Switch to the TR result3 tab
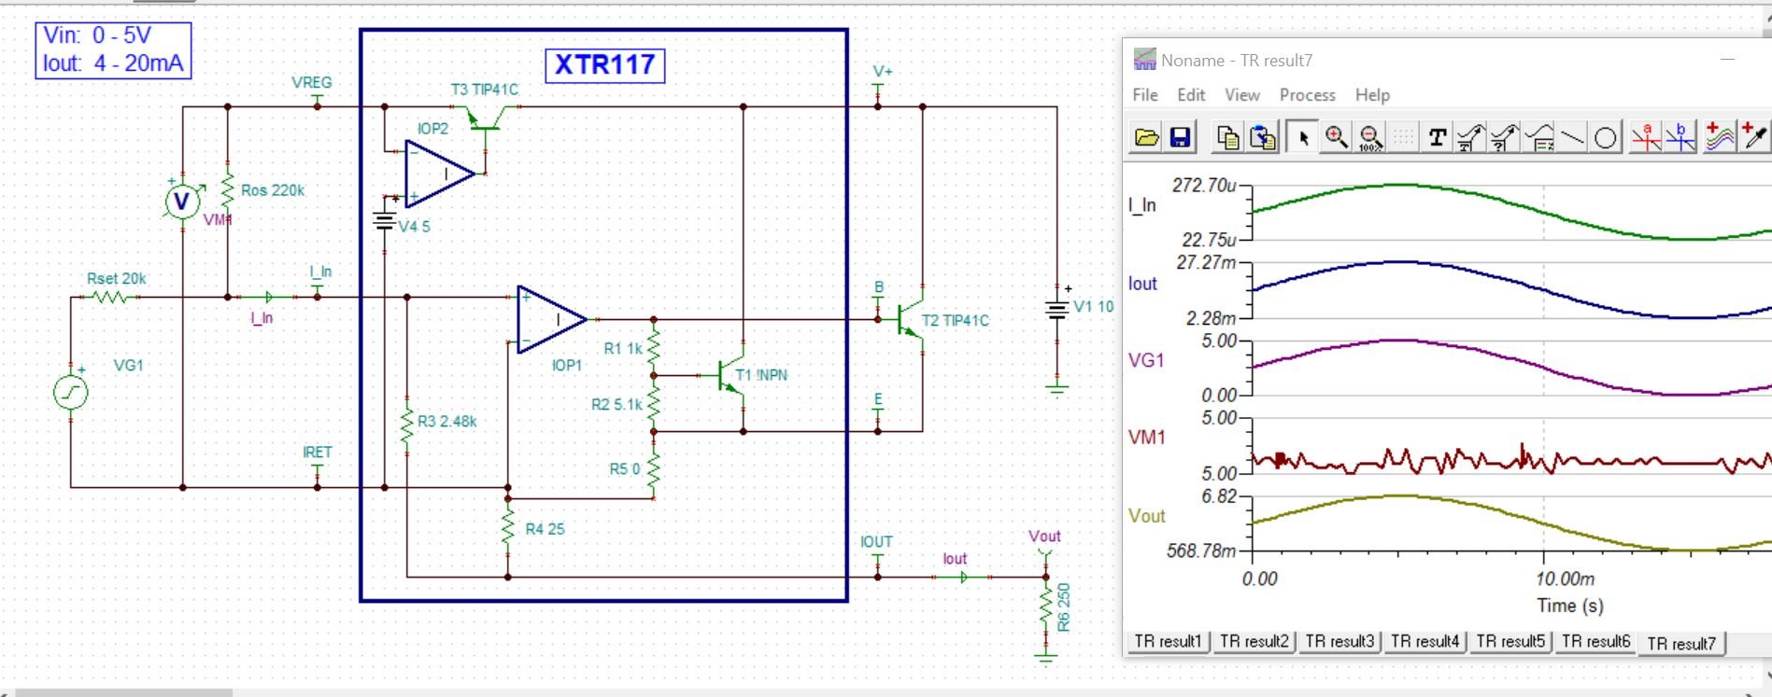This screenshot has height=697, width=1772. pyautogui.click(x=1340, y=642)
